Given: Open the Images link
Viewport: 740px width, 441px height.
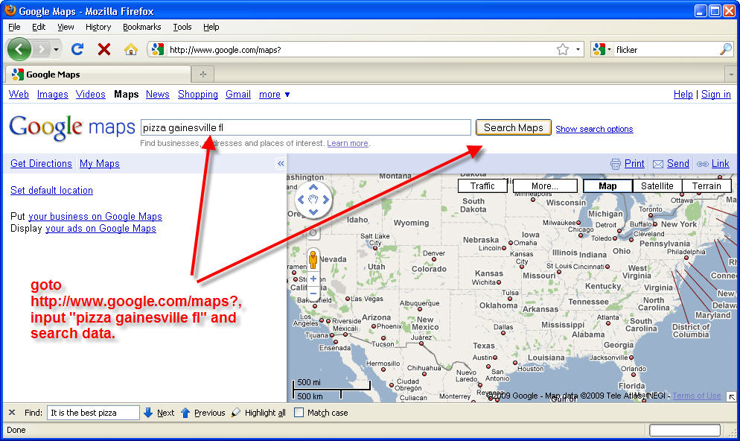Looking at the screenshot, I should click(x=52, y=94).
